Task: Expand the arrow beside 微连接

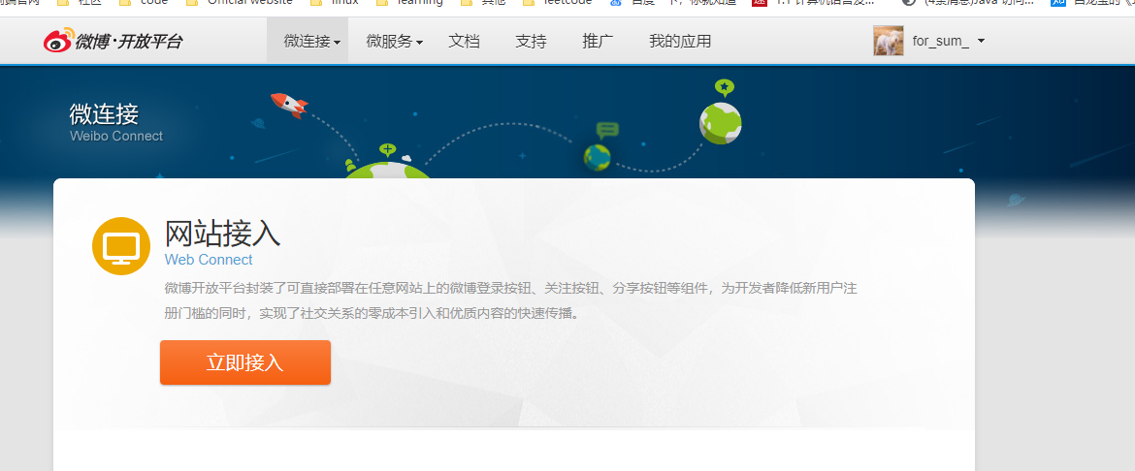Action: [338, 43]
